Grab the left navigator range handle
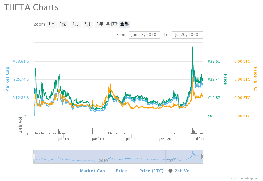The width and height of the screenshot is (263, 181). click(34, 157)
